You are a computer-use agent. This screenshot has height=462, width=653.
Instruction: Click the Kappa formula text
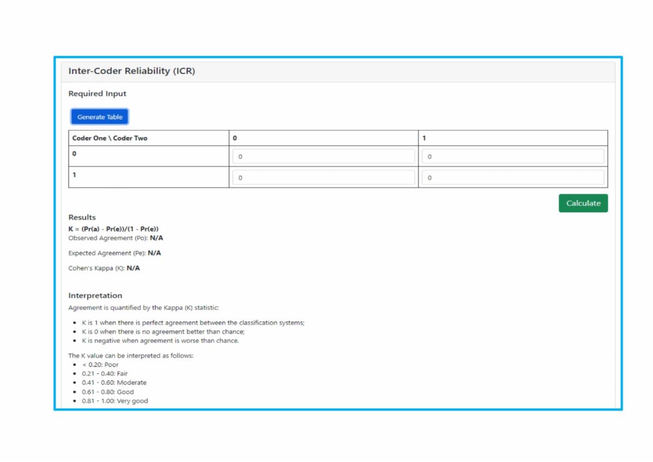coord(113,229)
